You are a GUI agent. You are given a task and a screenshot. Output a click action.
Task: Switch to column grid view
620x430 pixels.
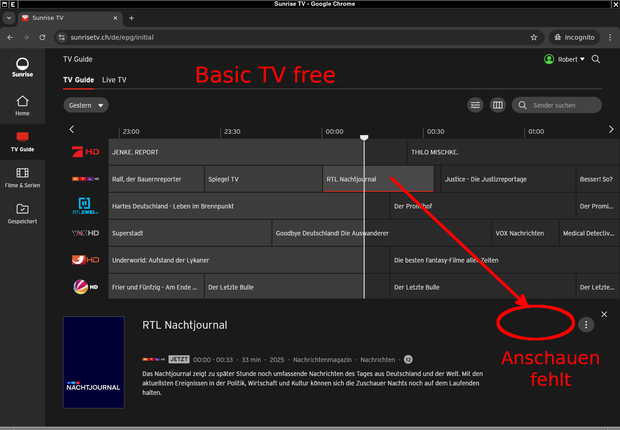(x=498, y=105)
